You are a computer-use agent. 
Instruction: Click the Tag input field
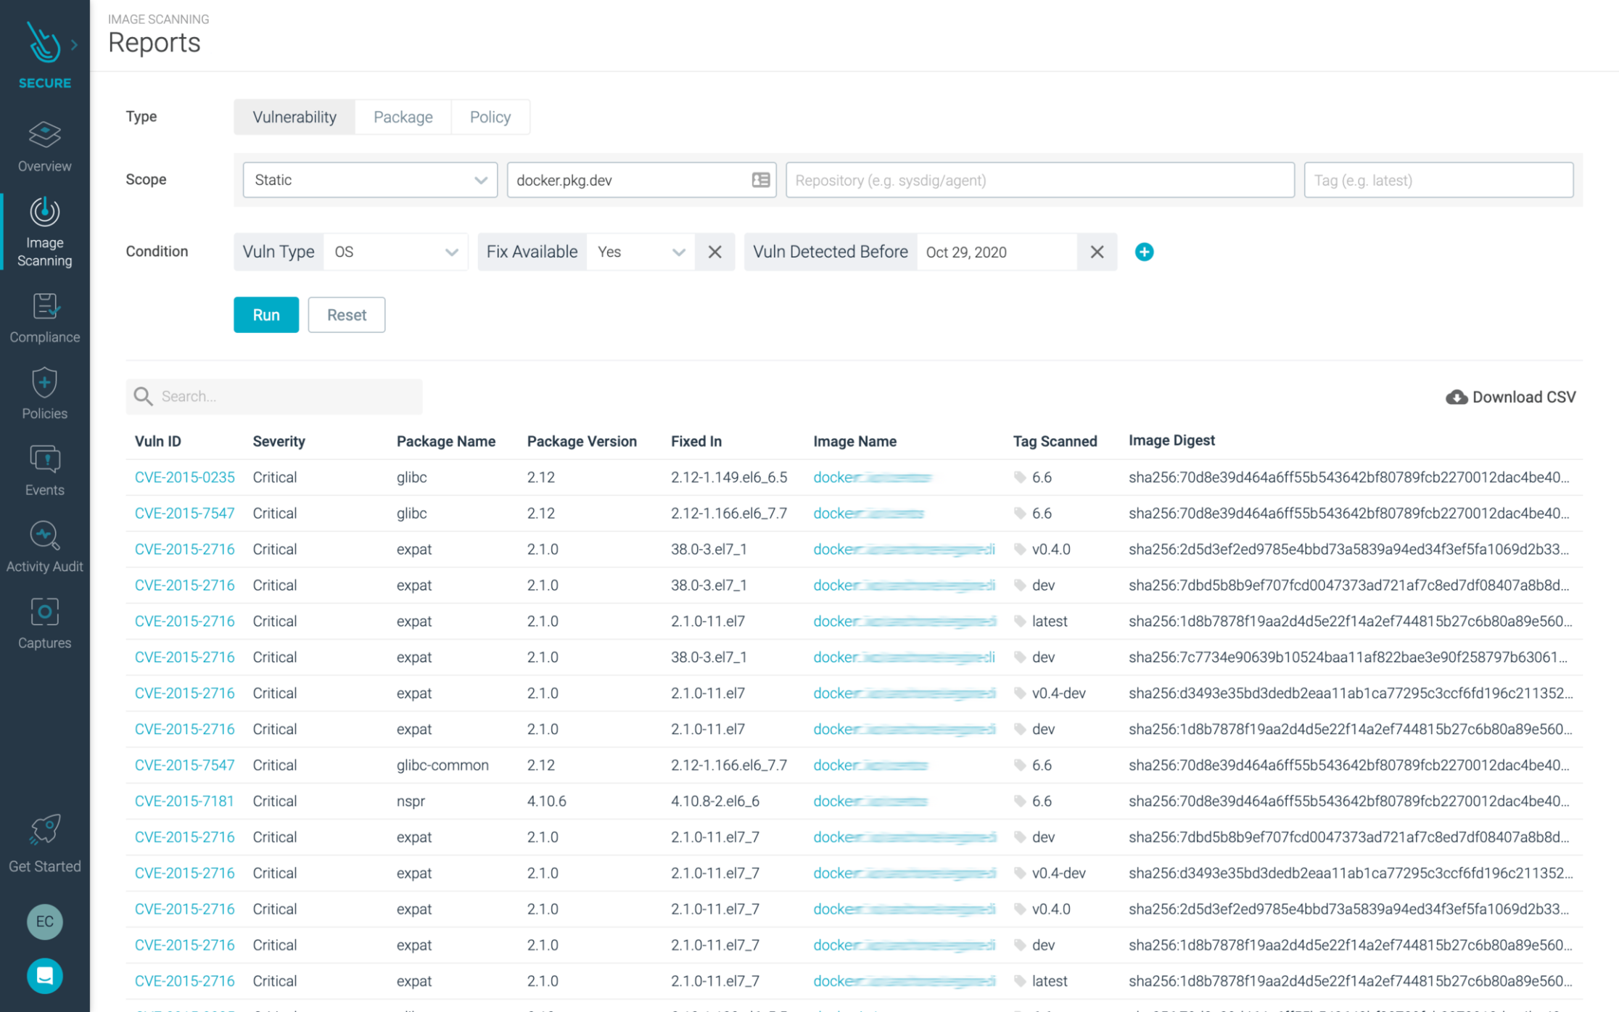click(x=1438, y=180)
